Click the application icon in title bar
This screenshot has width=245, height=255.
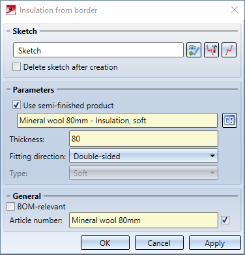coord(11,10)
